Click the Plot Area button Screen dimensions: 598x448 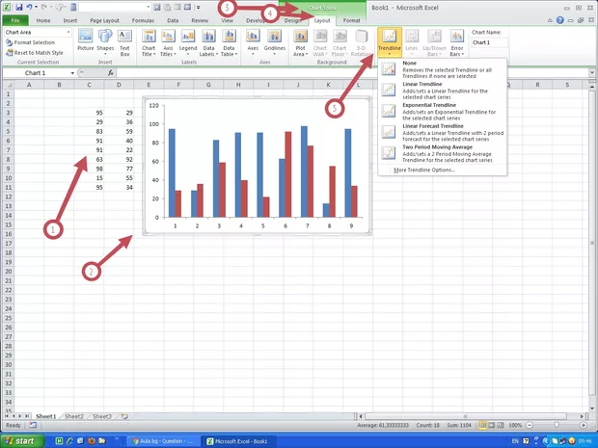click(x=300, y=41)
